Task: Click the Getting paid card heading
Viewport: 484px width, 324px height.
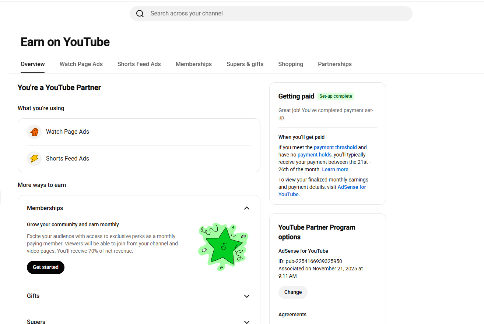Action: [296, 96]
